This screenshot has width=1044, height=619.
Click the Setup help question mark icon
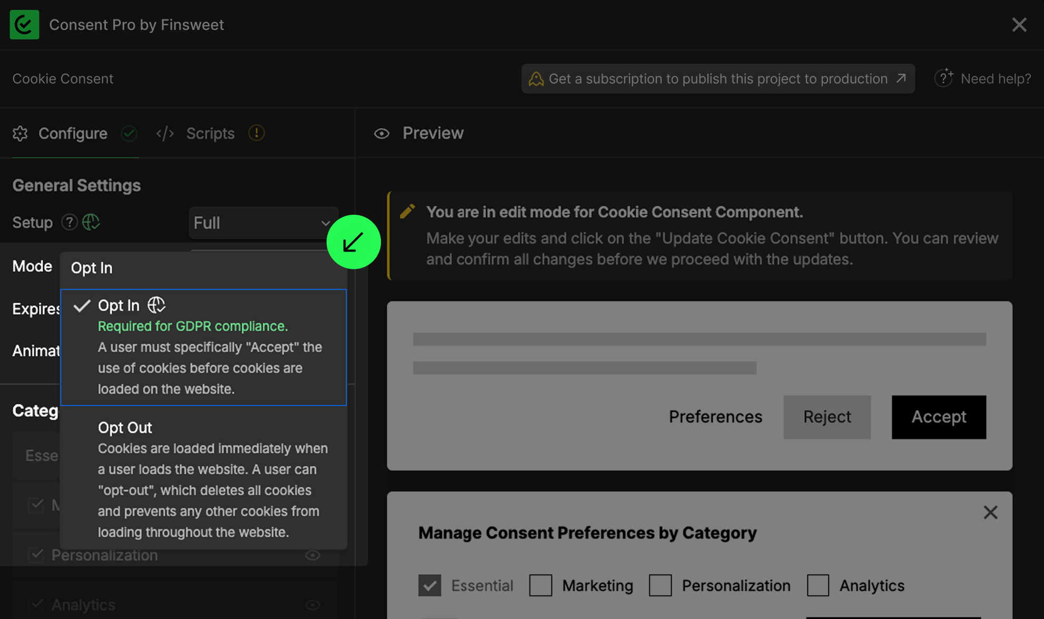coord(69,222)
